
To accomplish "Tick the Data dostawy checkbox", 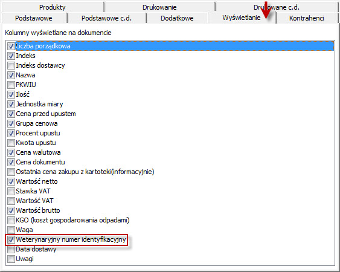I will (11, 249).
